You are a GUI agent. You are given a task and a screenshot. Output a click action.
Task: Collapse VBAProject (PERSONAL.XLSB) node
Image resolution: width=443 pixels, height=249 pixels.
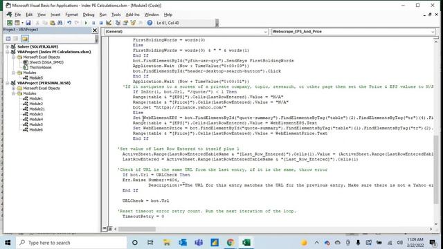tap(8, 83)
